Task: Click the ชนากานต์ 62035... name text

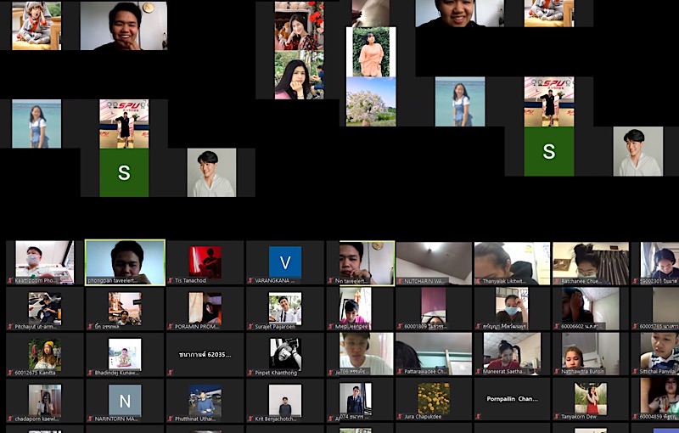Action: pyautogui.click(x=205, y=355)
